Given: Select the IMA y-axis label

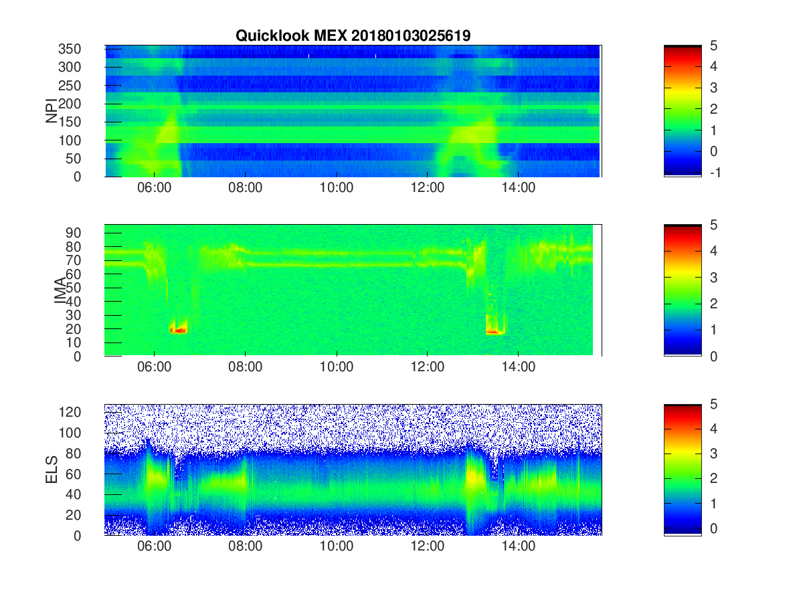Looking at the screenshot, I should point(60,290).
